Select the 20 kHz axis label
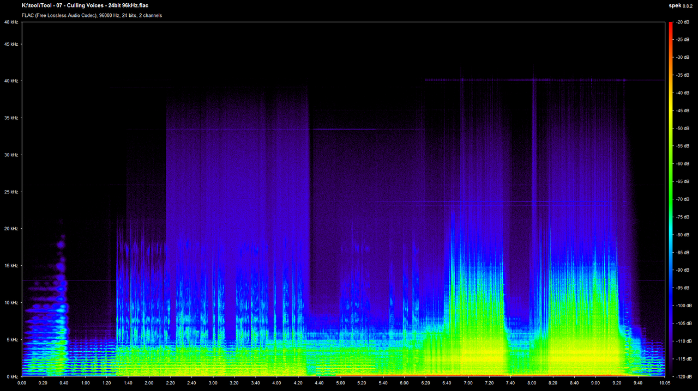Viewport: 698px width, 391px height. point(11,229)
